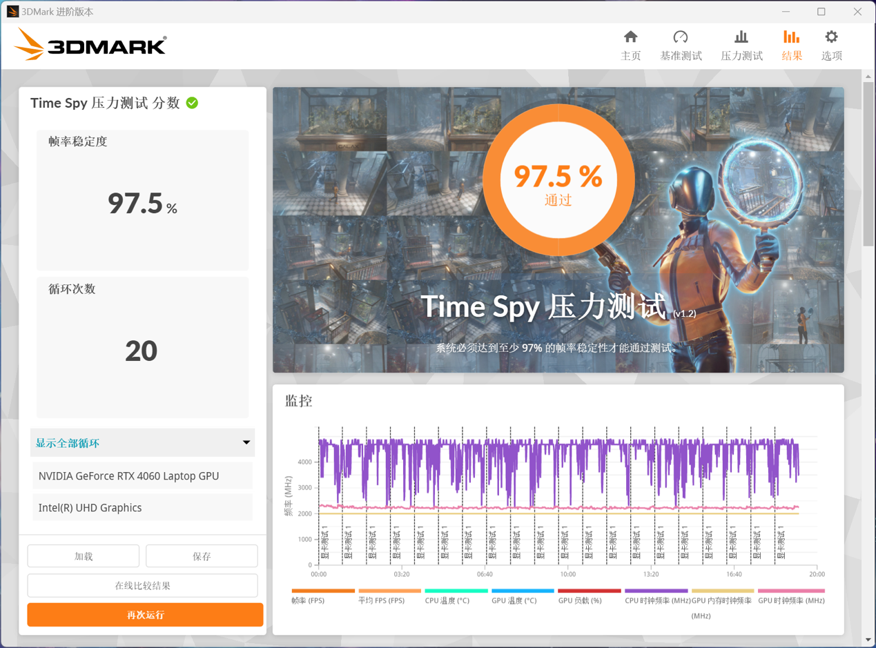Toggle the 帧率 (FPS) orange legend swatch
The height and width of the screenshot is (648, 876).
[x=323, y=591]
